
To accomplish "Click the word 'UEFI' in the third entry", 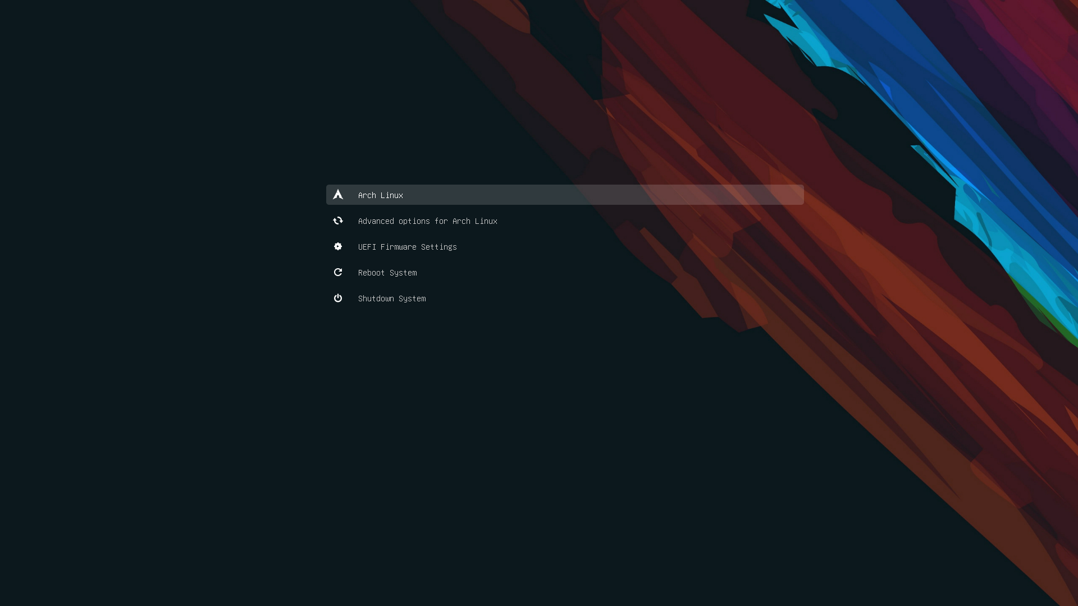I will [x=367, y=247].
